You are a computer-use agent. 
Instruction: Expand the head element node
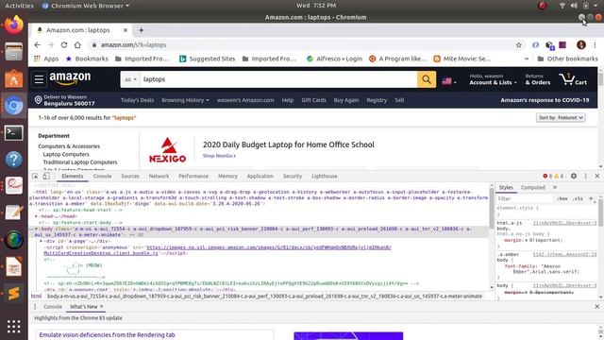pos(37,216)
